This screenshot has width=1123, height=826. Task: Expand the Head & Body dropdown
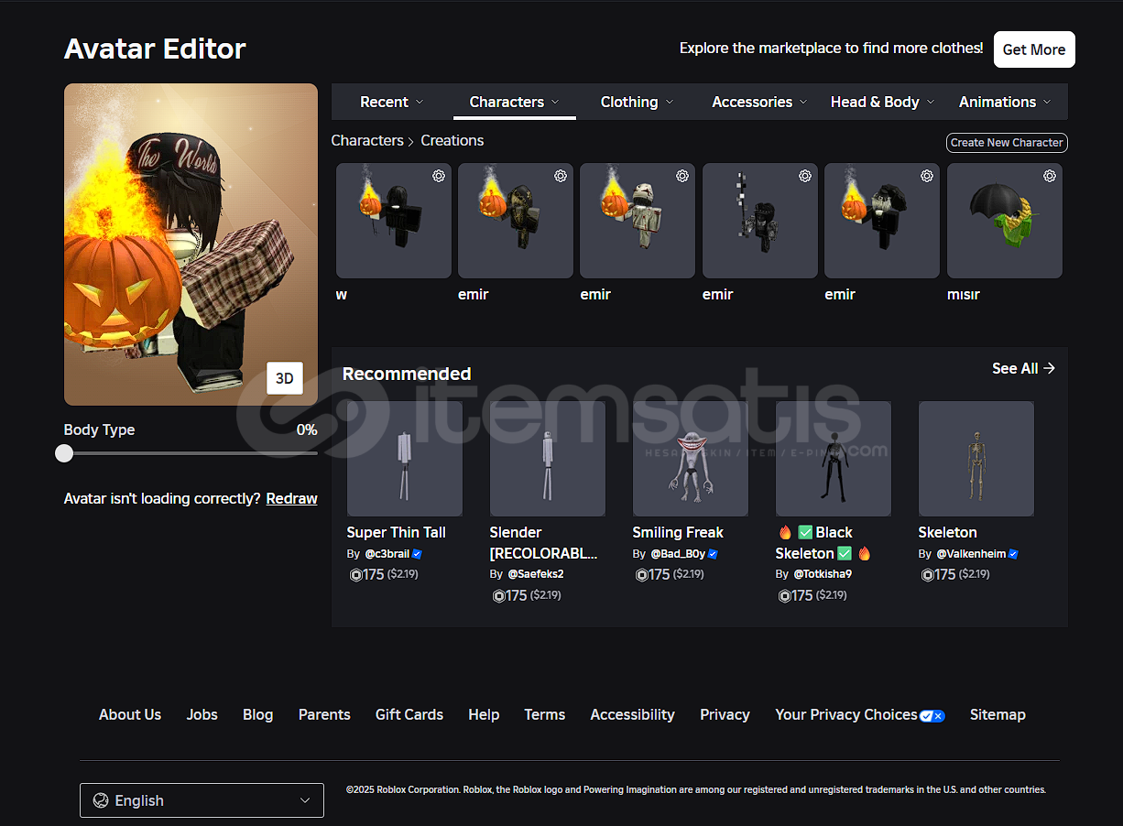[882, 102]
